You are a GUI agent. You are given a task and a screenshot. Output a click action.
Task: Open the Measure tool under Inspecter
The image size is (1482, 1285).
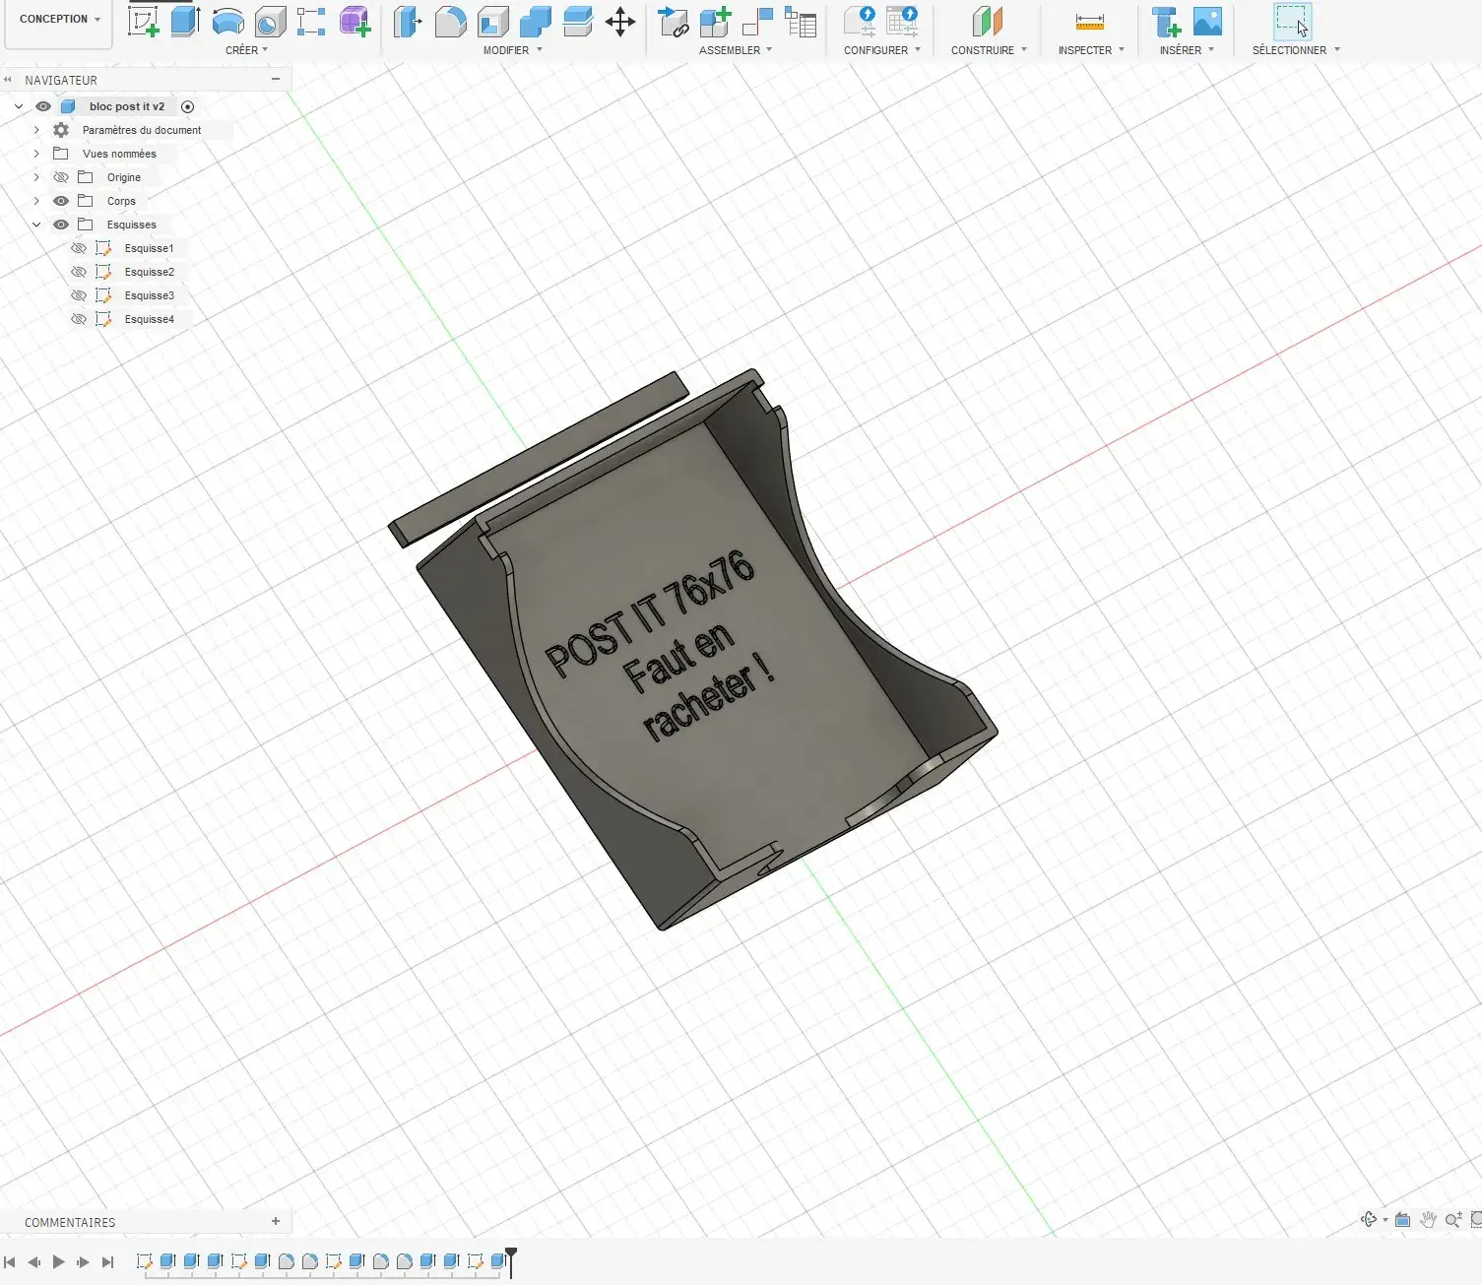[1089, 22]
